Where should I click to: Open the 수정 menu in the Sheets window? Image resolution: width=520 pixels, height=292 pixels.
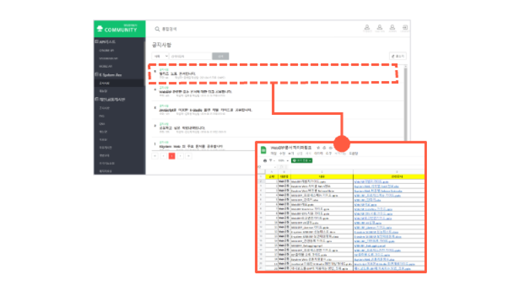click(x=282, y=153)
